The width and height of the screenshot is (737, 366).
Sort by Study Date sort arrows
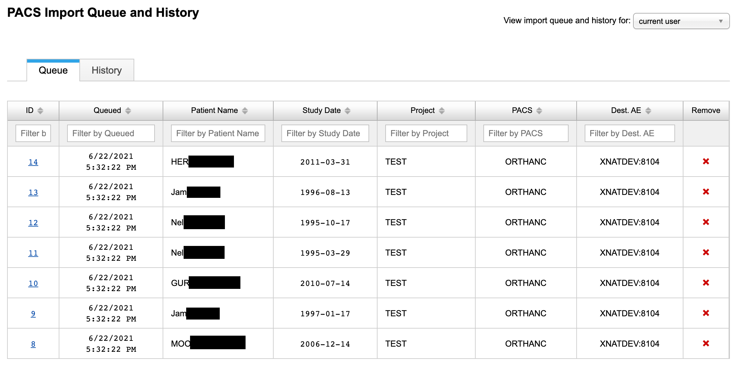(x=348, y=111)
